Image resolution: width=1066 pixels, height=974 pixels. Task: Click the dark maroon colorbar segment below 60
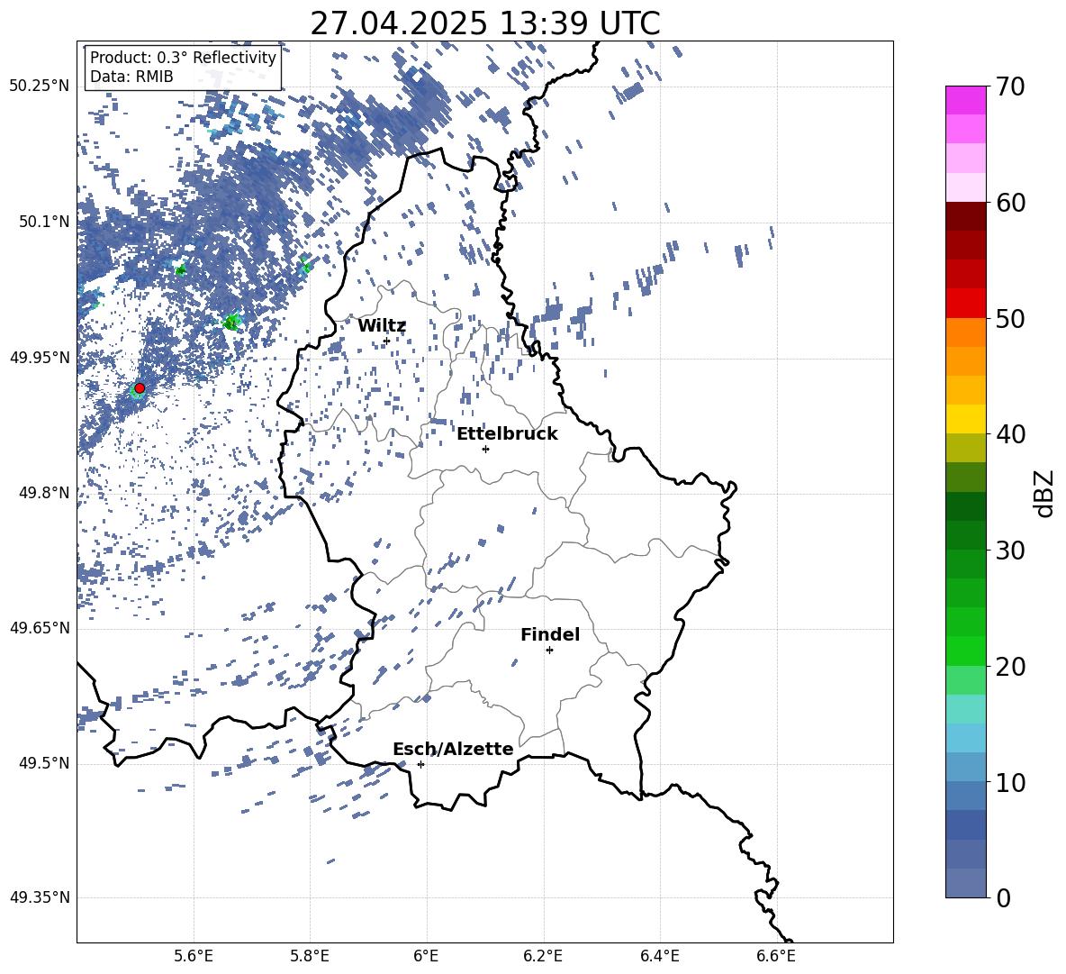pos(965,216)
